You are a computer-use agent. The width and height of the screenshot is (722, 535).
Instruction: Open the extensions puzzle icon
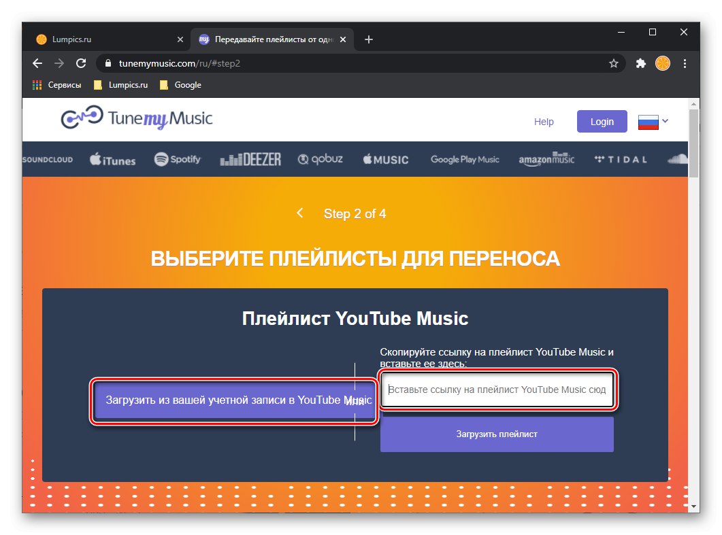640,63
